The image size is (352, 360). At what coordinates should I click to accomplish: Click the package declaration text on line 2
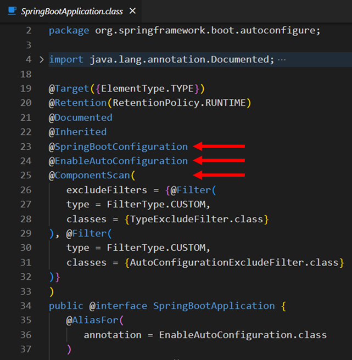pyautogui.click(x=185, y=31)
